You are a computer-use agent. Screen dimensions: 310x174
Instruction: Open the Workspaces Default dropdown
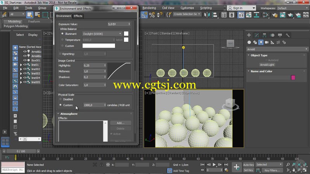(x=293, y=8)
